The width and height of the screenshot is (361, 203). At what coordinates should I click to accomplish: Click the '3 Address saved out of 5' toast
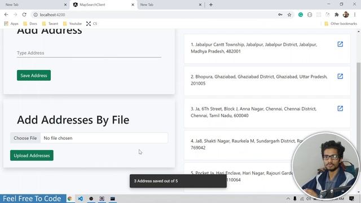(178, 181)
